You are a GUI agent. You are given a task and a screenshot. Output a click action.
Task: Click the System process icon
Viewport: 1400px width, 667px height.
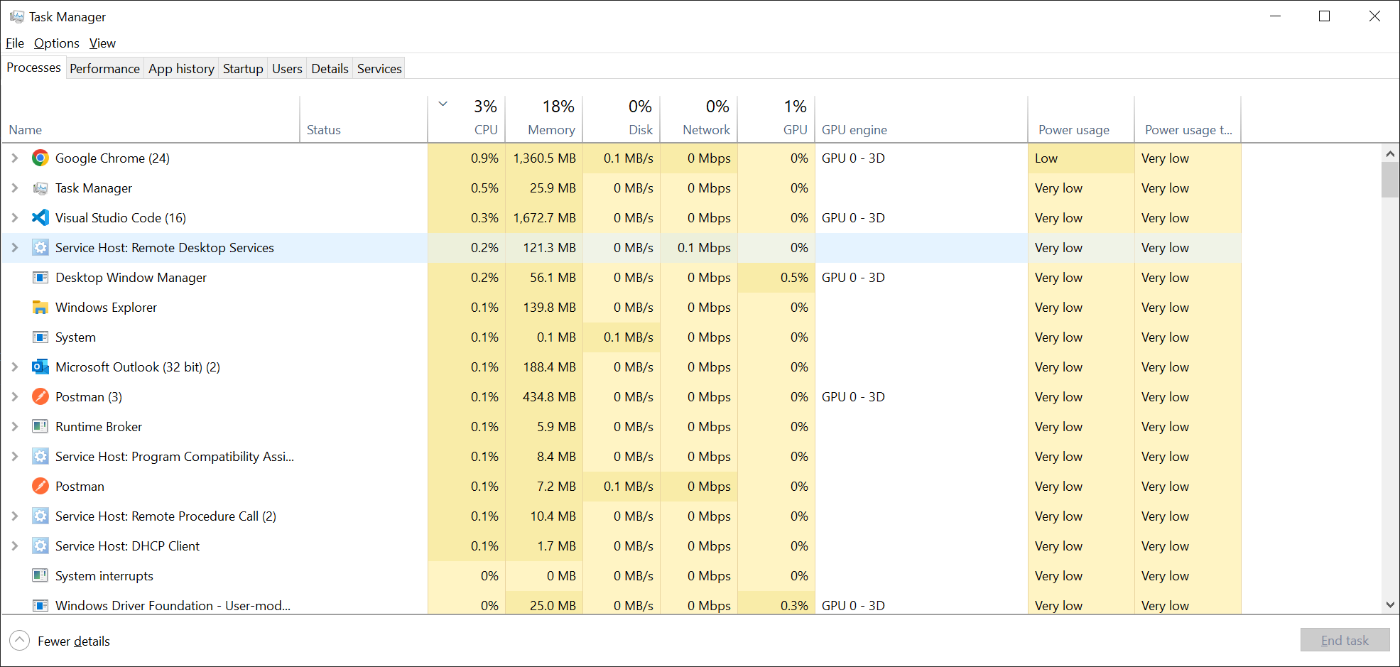pyautogui.click(x=40, y=337)
